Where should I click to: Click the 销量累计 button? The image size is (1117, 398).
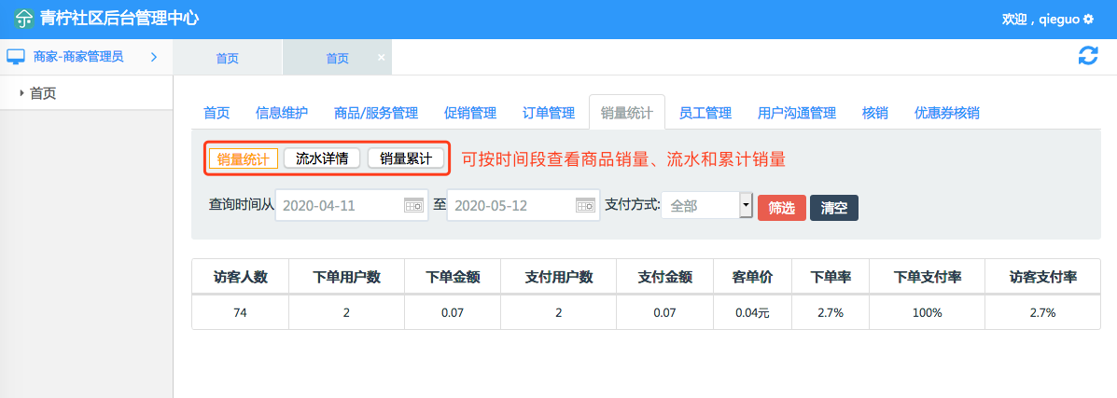[406, 158]
